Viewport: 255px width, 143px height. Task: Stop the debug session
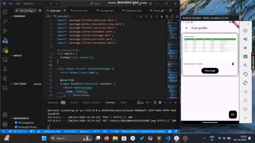coord(172,17)
